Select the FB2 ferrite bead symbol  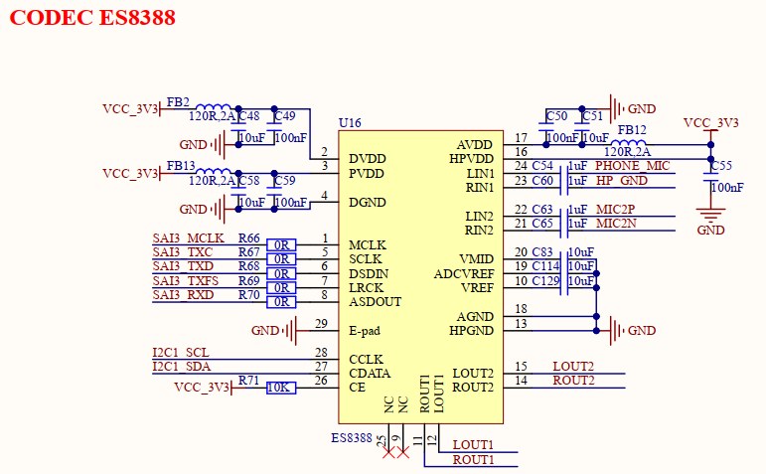[214, 108]
